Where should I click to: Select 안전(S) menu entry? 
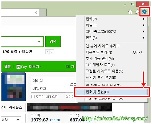[112, 38]
